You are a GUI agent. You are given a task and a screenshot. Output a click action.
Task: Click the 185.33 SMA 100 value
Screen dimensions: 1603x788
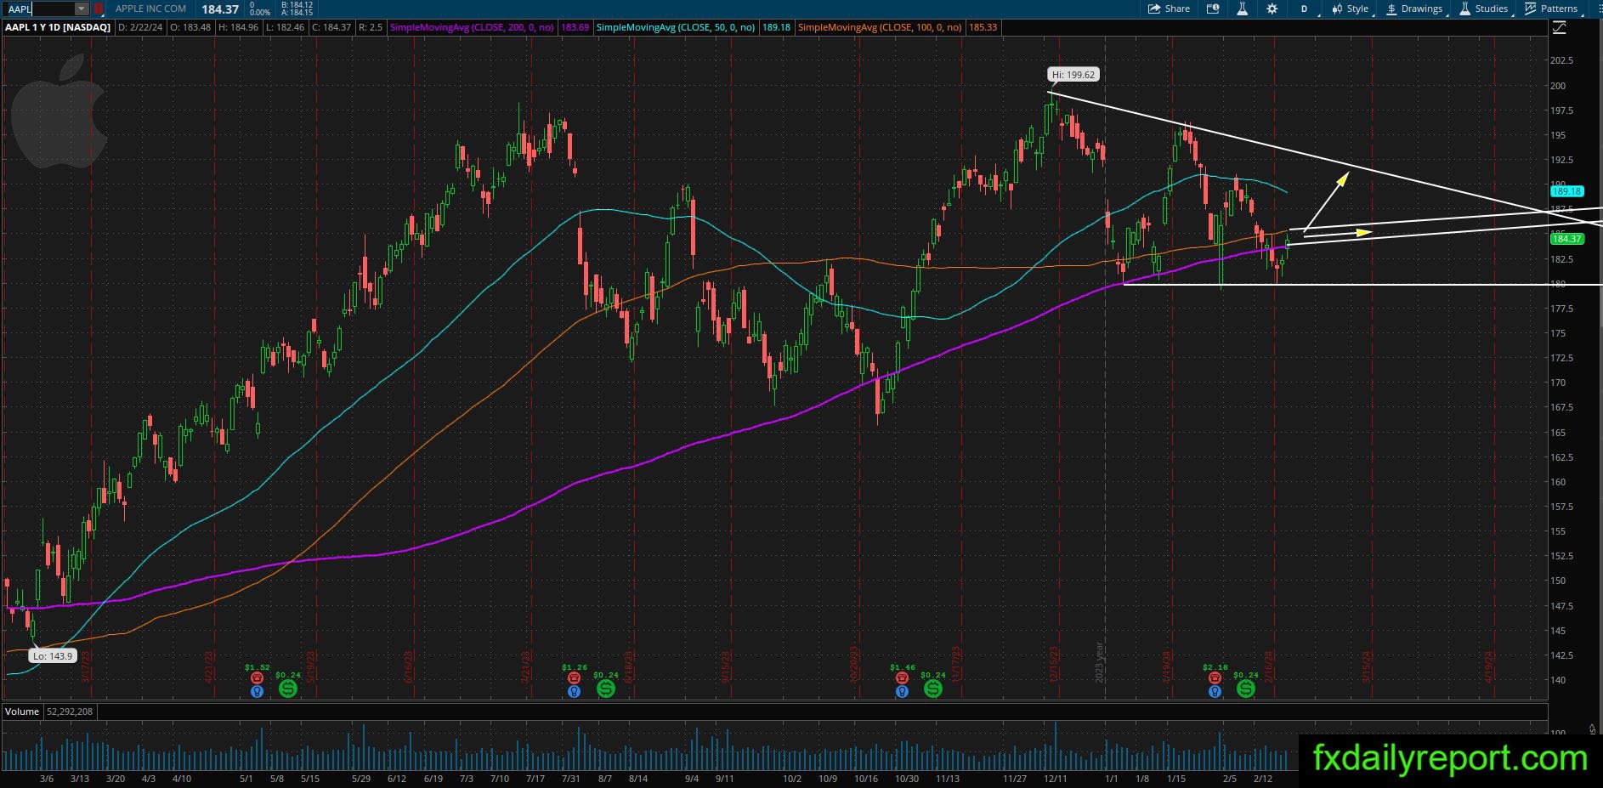[x=983, y=27]
